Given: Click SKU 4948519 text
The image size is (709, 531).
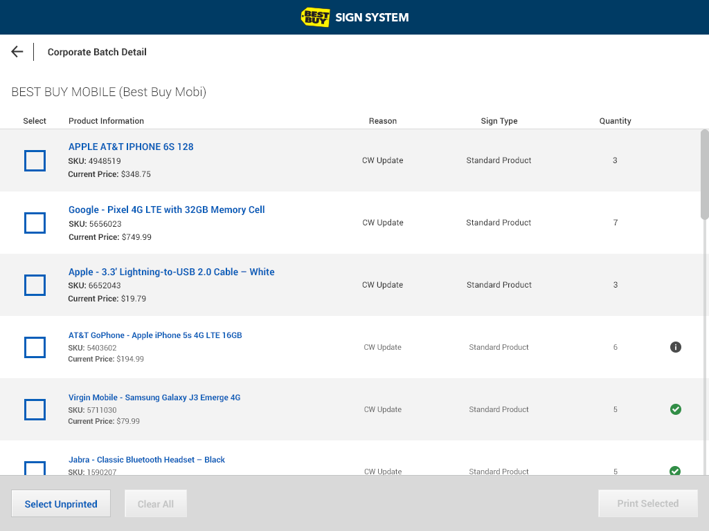Looking at the screenshot, I should coord(94,160).
